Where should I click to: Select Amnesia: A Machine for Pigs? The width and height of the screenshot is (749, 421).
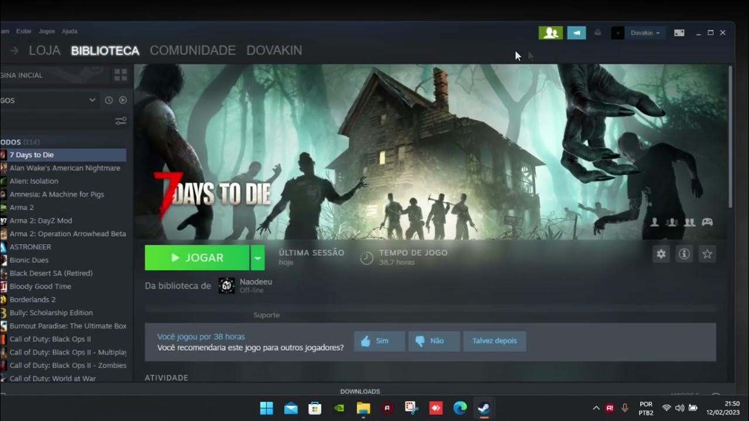63,194
